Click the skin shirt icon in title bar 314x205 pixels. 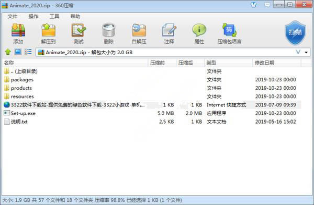(254, 5)
